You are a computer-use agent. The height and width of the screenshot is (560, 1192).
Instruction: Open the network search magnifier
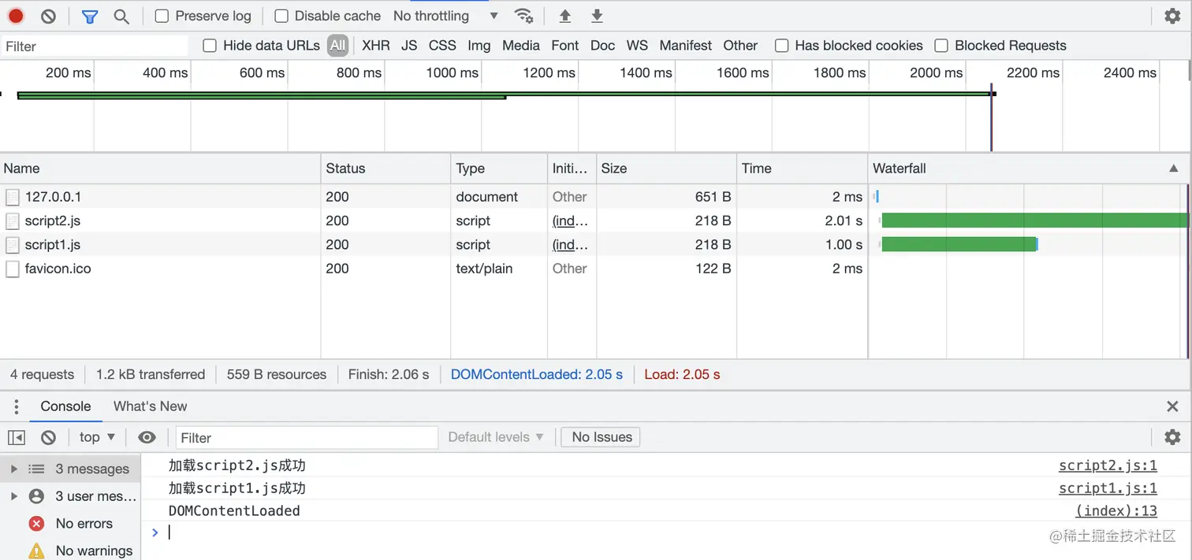point(121,16)
